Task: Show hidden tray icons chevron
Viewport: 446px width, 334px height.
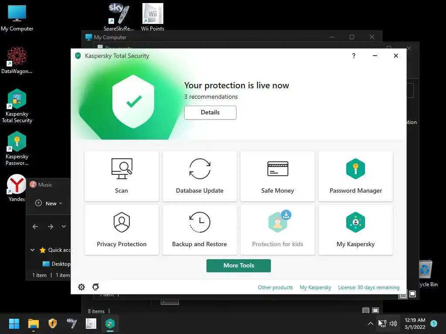Action: pyautogui.click(x=370, y=324)
